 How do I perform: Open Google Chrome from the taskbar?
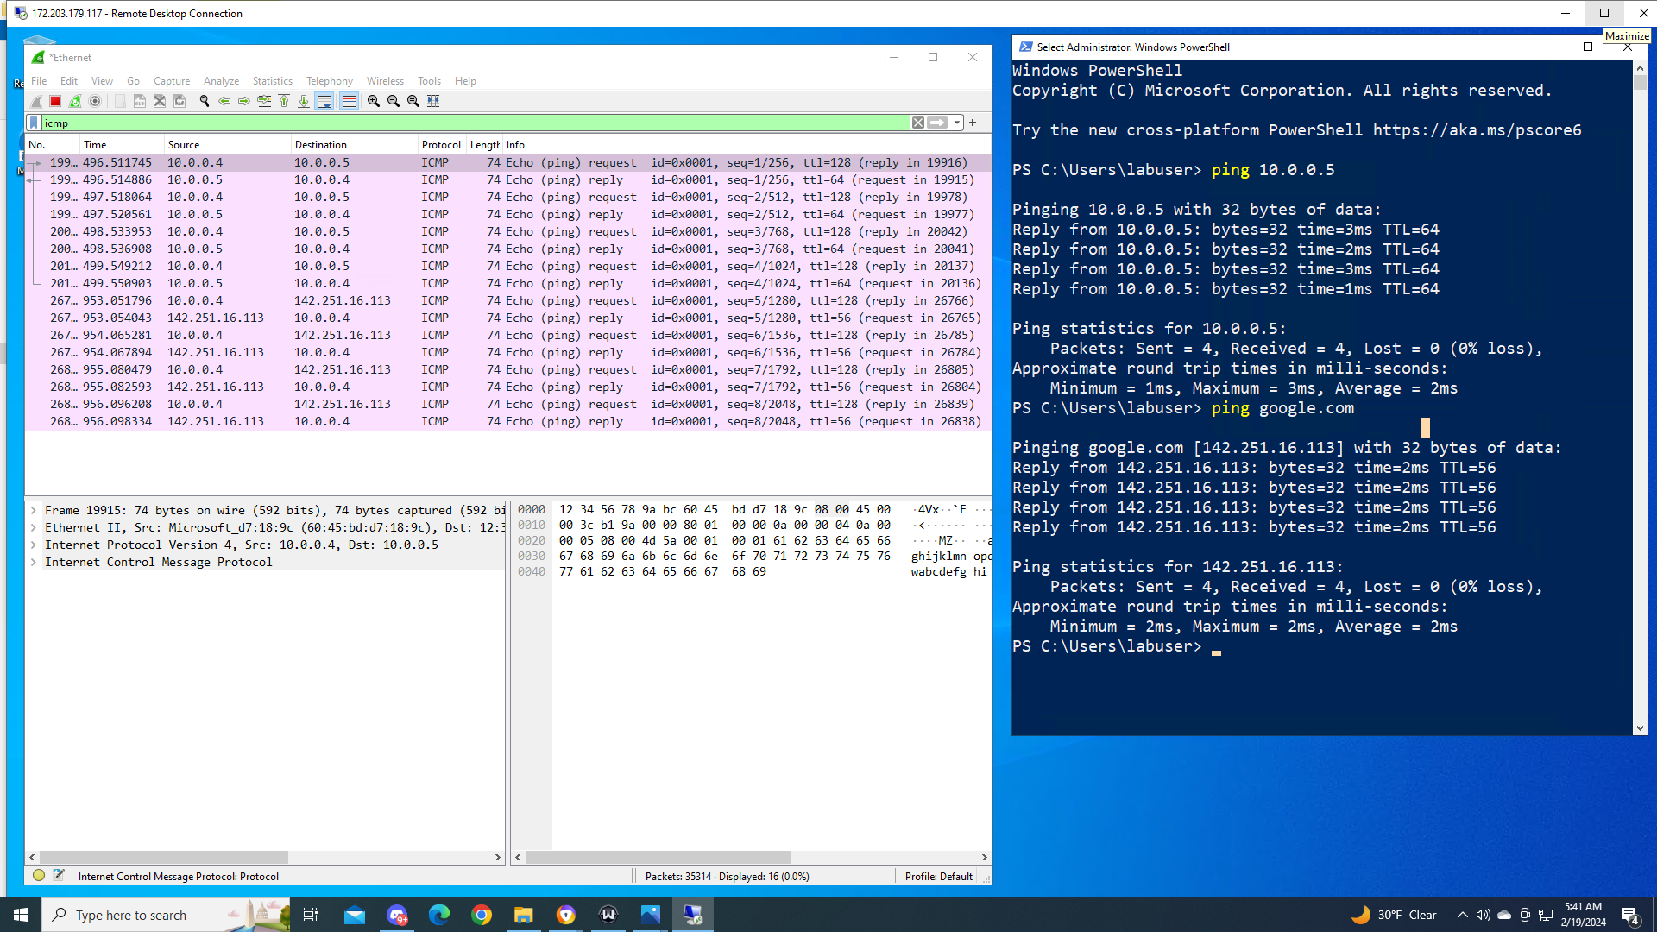[482, 915]
